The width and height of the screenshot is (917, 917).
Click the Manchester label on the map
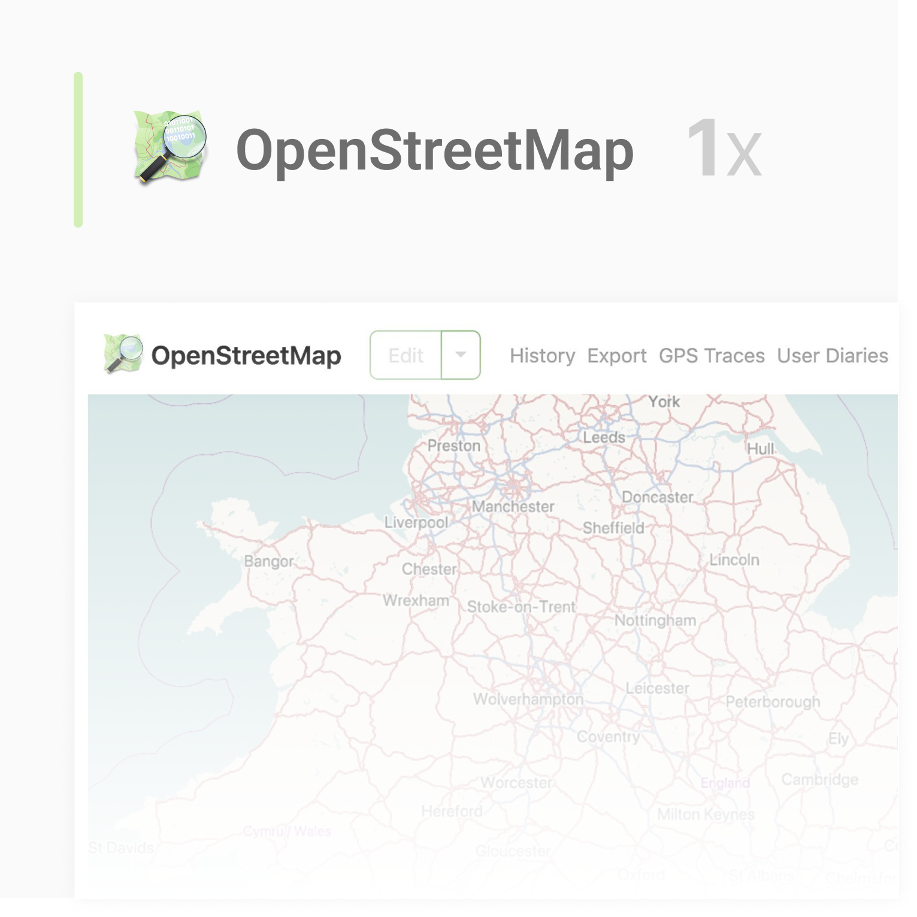tap(513, 507)
